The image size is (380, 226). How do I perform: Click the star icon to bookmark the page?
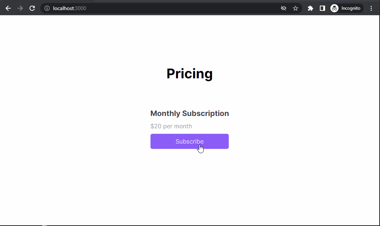coord(296,8)
